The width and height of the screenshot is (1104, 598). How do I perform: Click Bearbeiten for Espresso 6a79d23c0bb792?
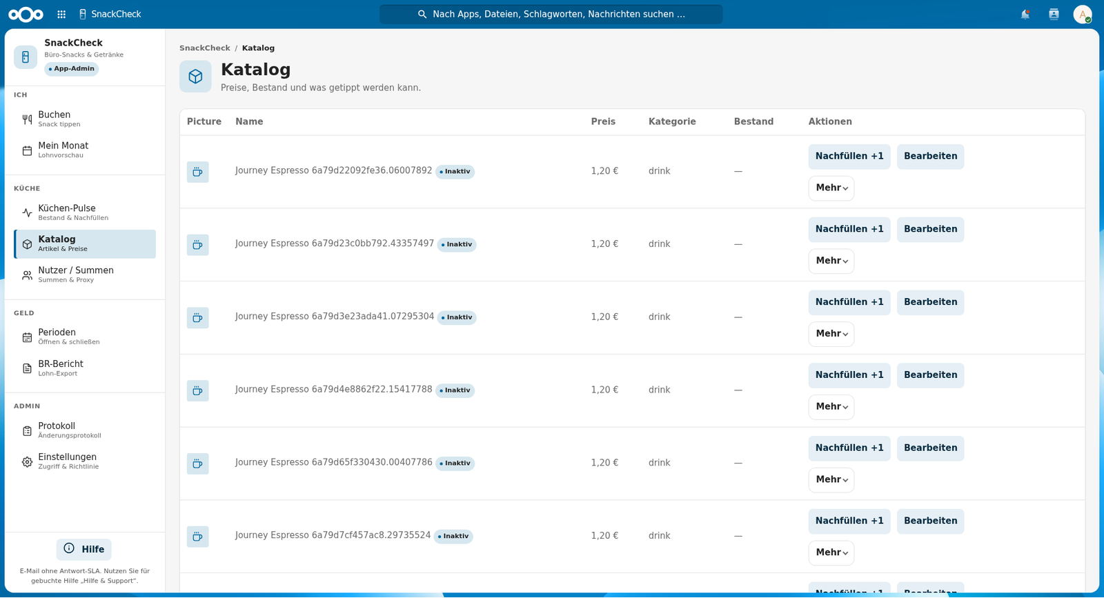click(x=931, y=230)
